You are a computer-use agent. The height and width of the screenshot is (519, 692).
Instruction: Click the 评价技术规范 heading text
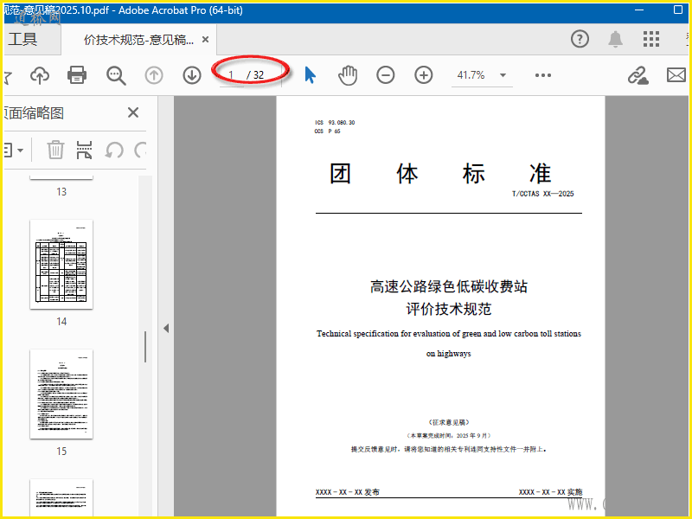click(449, 309)
